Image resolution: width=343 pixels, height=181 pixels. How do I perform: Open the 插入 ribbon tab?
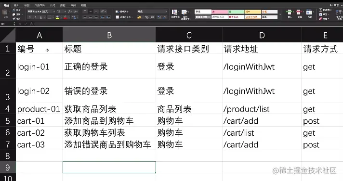[16, 5]
